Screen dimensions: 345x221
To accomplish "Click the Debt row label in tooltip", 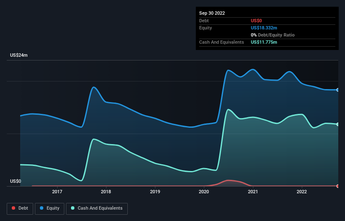I will 204,21.
